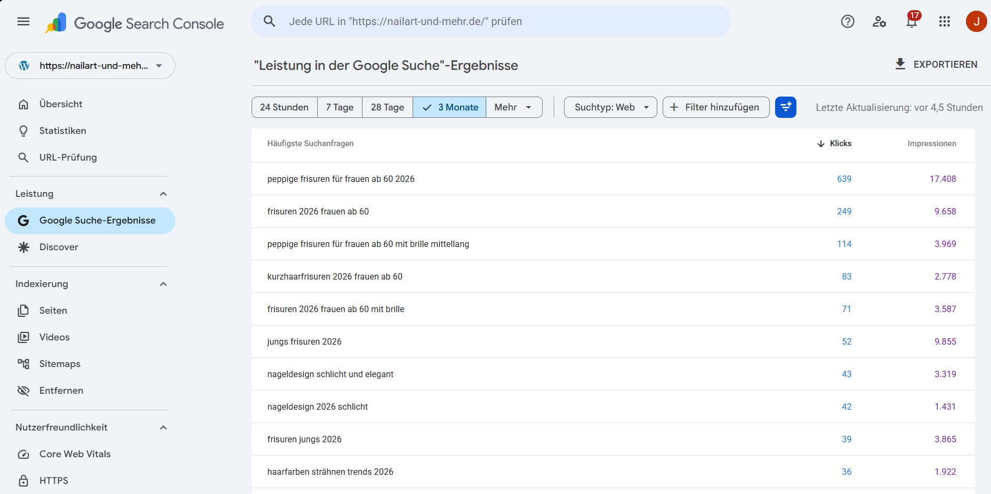Select query 'nageldesign 2026 schlicht'
The height and width of the screenshot is (494, 991).
[317, 407]
